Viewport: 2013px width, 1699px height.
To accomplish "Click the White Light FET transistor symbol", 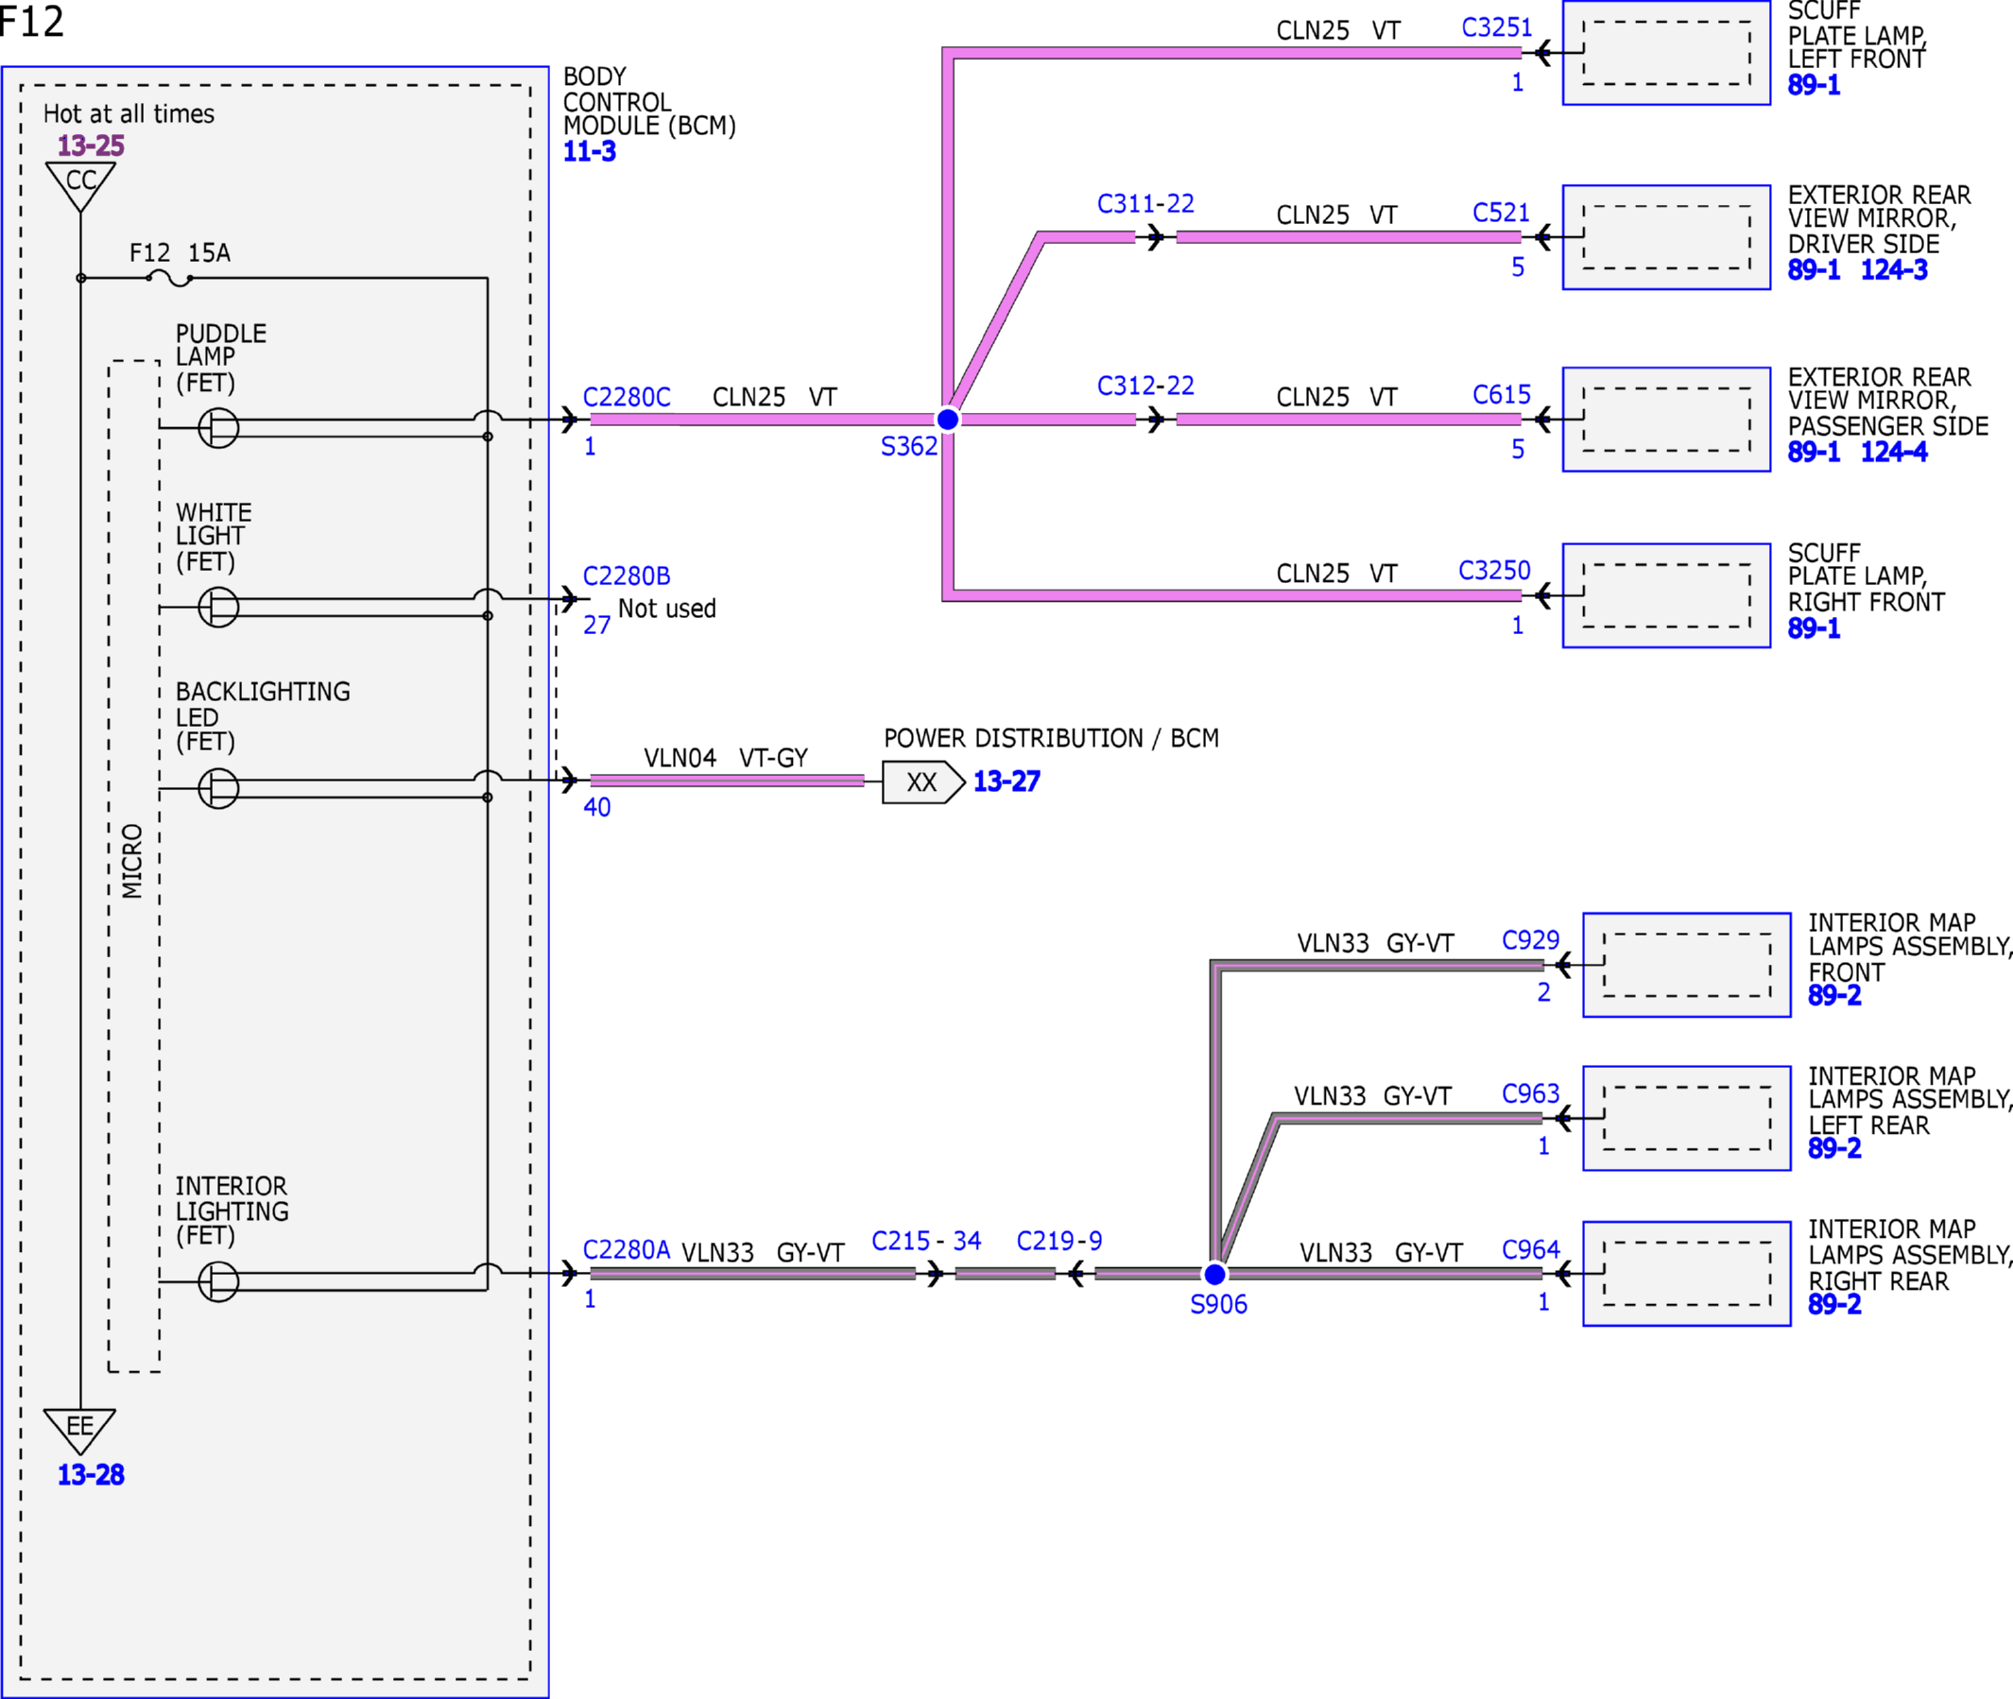I will click(x=218, y=607).
